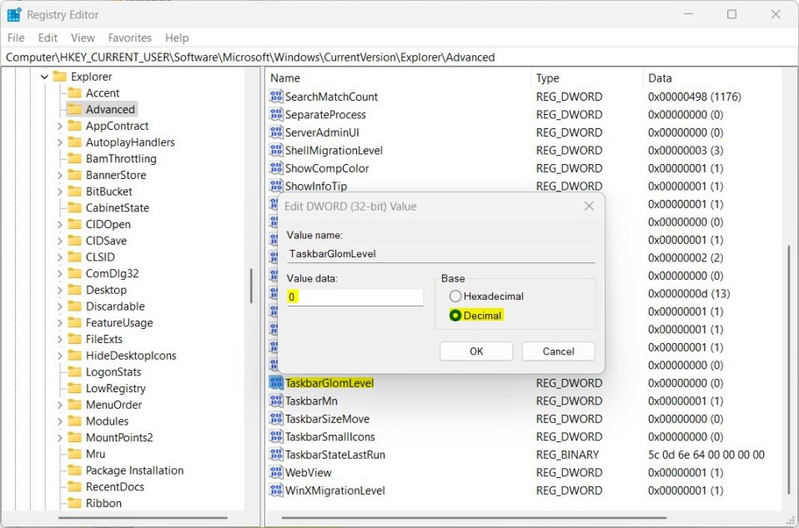Open the File menu
Screen dimensions: 799x528
(16, 37)
